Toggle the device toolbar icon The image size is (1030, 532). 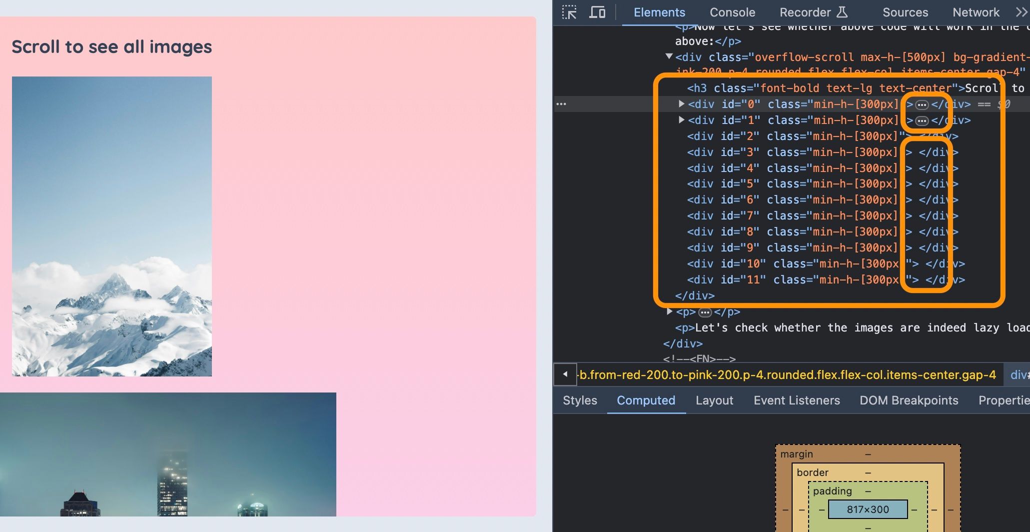(x=598, y=12)
